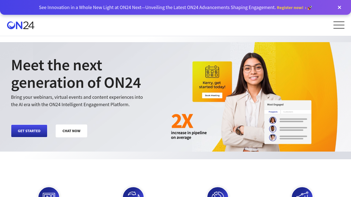The width and height of the screenshot is (351, 197).
Task: Click the Meet the next generation headline
Action: click(76, 74)
